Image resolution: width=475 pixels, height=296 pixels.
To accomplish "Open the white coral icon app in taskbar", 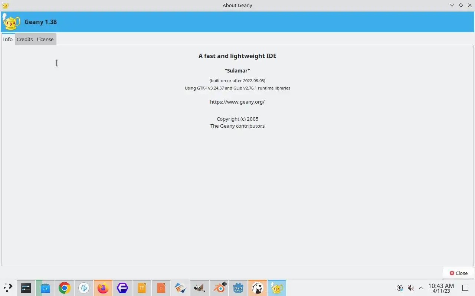I will pos(84,288).
